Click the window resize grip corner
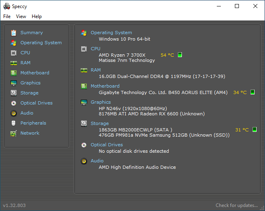The width and height of the screenshot is (265, 211). tap(262, 208)
